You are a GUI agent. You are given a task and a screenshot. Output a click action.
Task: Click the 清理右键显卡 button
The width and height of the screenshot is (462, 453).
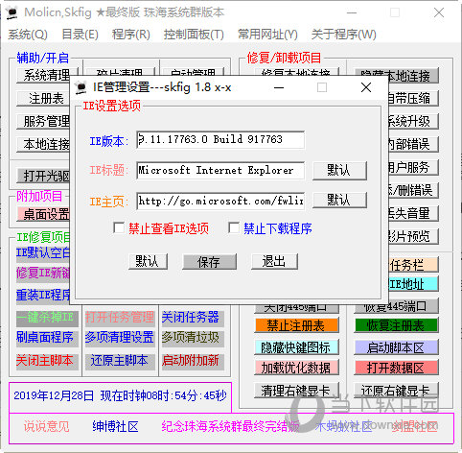click(x=296, y=391)
